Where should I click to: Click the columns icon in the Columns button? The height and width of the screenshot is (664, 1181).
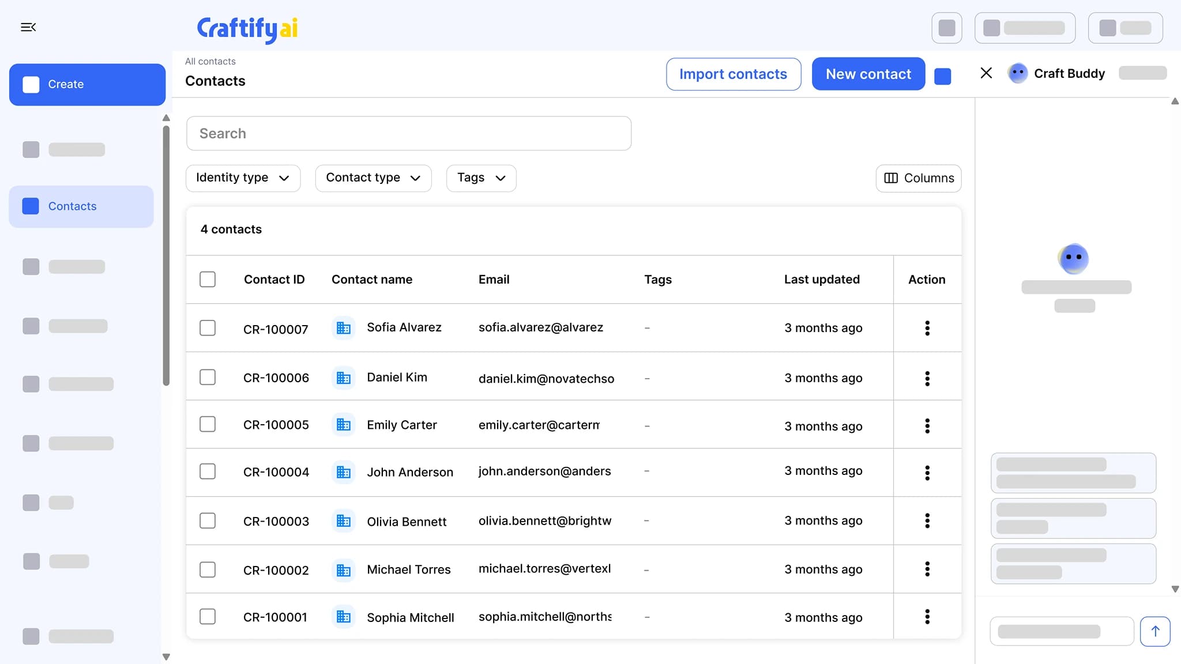pos(891,178)
